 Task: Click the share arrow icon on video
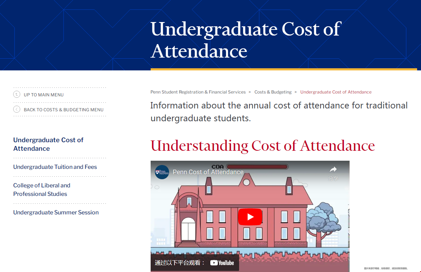tap(333, 170)
